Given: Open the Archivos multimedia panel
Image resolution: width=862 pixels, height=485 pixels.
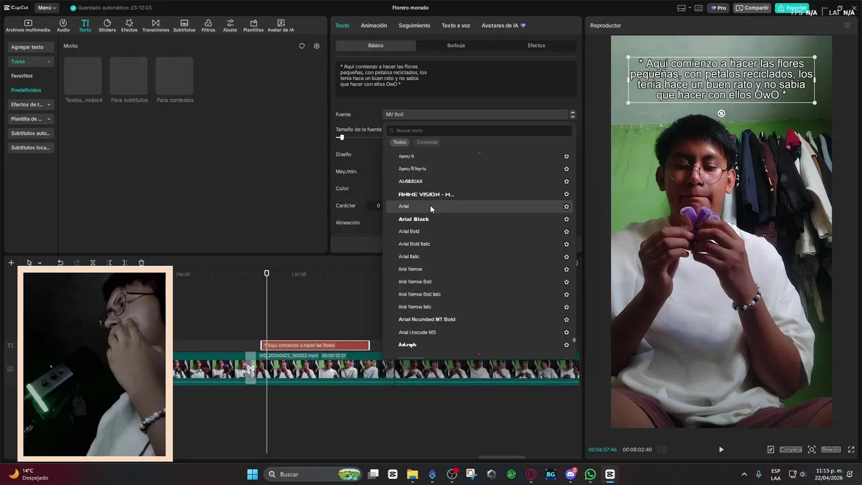Looking at the screenshot, I should [x=28, y=26].
